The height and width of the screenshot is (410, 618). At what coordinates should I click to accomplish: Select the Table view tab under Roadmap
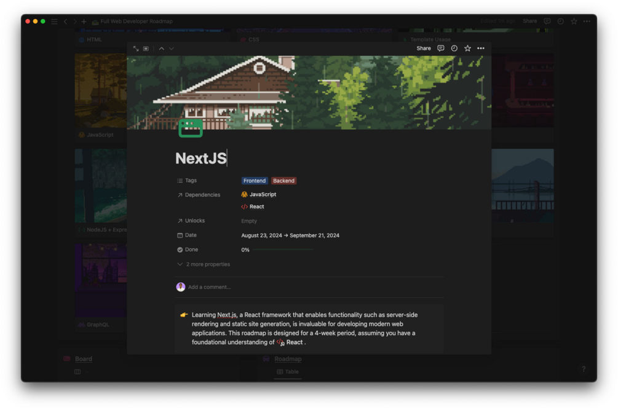click(288, 372)
